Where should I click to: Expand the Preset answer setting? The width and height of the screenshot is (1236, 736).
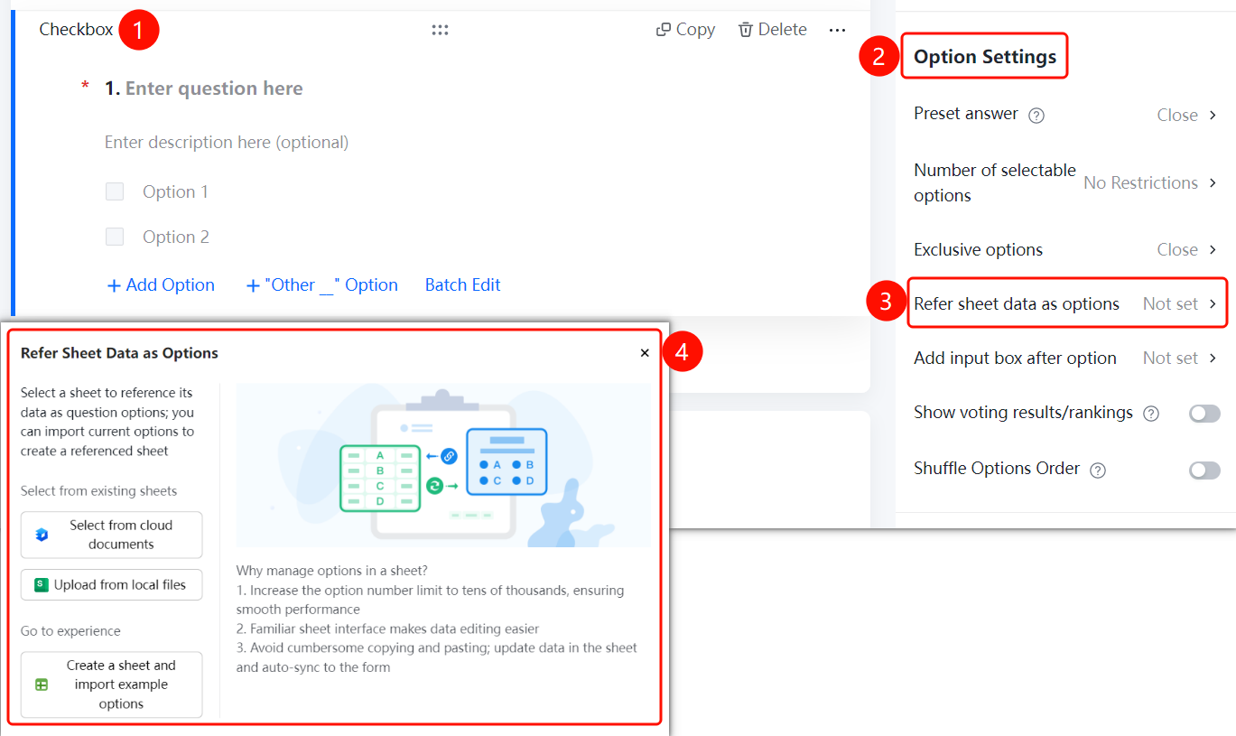click(x=1065, y=115)
